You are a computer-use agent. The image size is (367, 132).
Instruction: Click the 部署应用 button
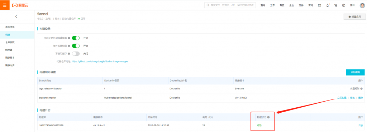pos(354,17)
